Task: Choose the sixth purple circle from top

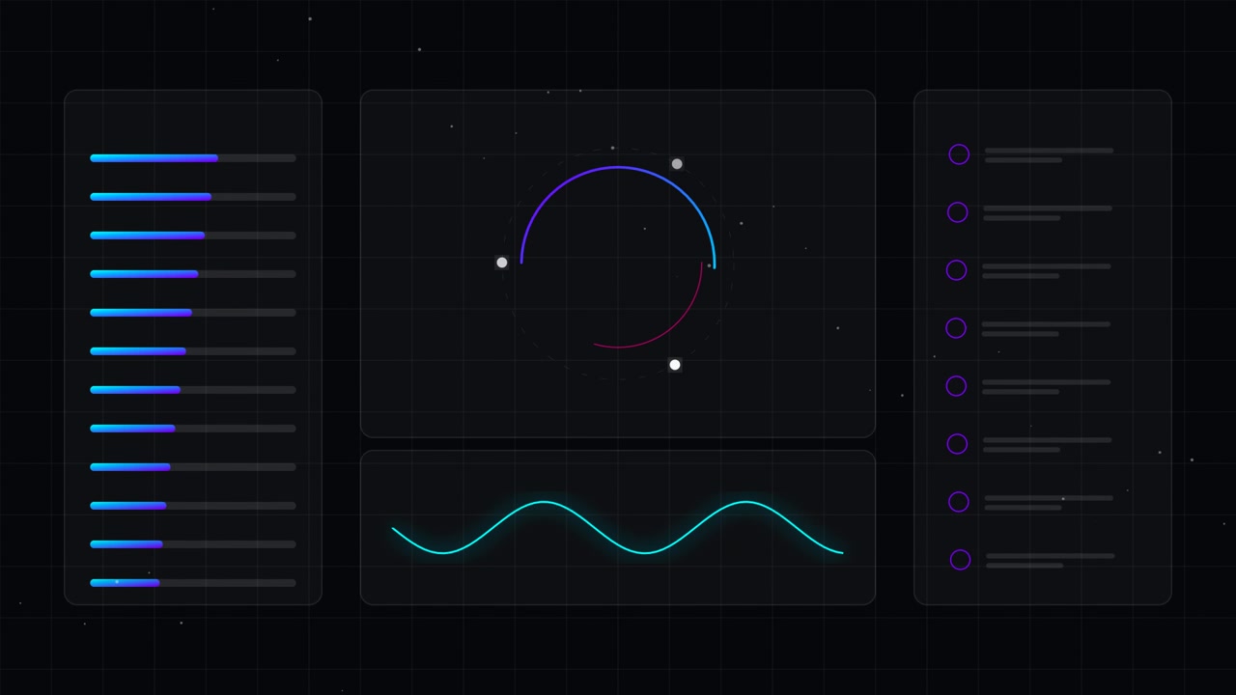Action: tap(957, 444)
